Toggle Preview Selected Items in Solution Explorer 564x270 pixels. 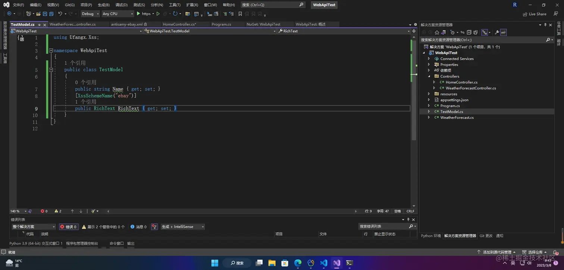(503, 32)
